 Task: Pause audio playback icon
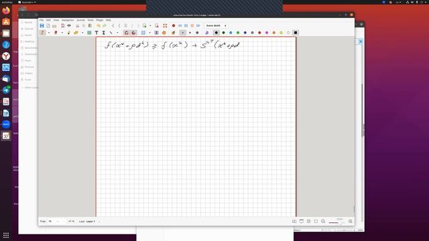186,25
